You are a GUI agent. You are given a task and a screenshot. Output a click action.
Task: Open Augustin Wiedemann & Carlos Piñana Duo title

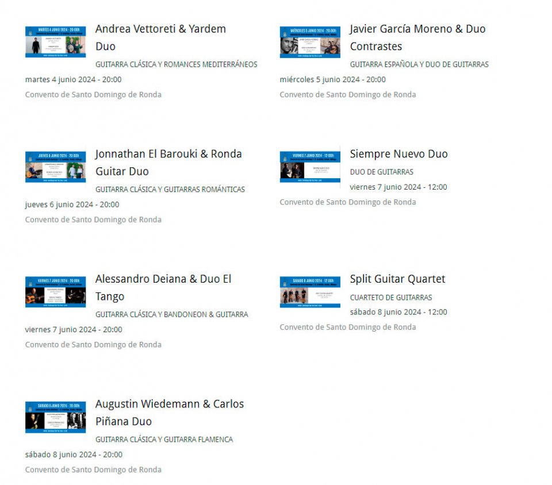(170, 405)
